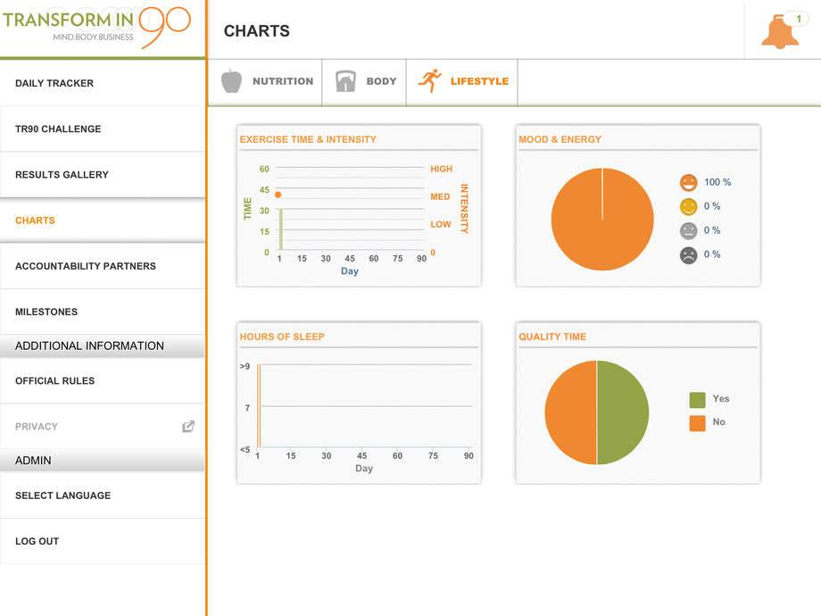Image resolution: width=821 pixels, height=616 pixels.
Task: Open the Daily Tracker menu item
Action: pyautogui.click(x=54, y=83)
